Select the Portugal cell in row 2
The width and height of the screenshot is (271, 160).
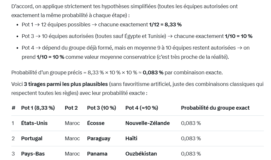coord(32,138)
